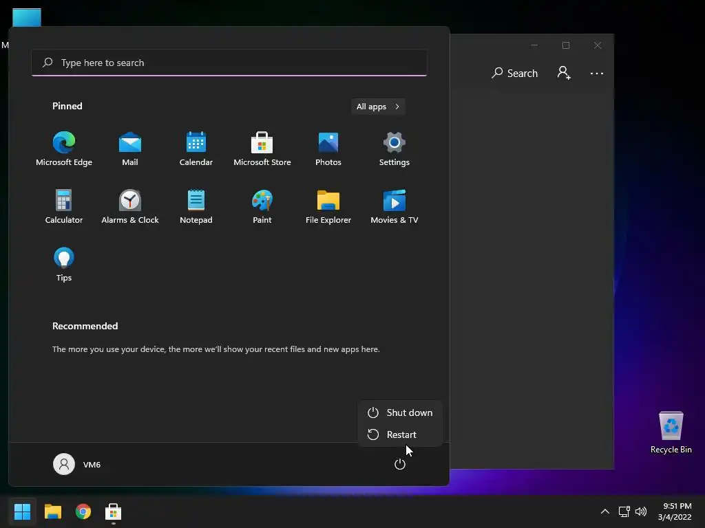Click the Windows Start button on taskbar

pyautogui.click(x=22, y=511)
